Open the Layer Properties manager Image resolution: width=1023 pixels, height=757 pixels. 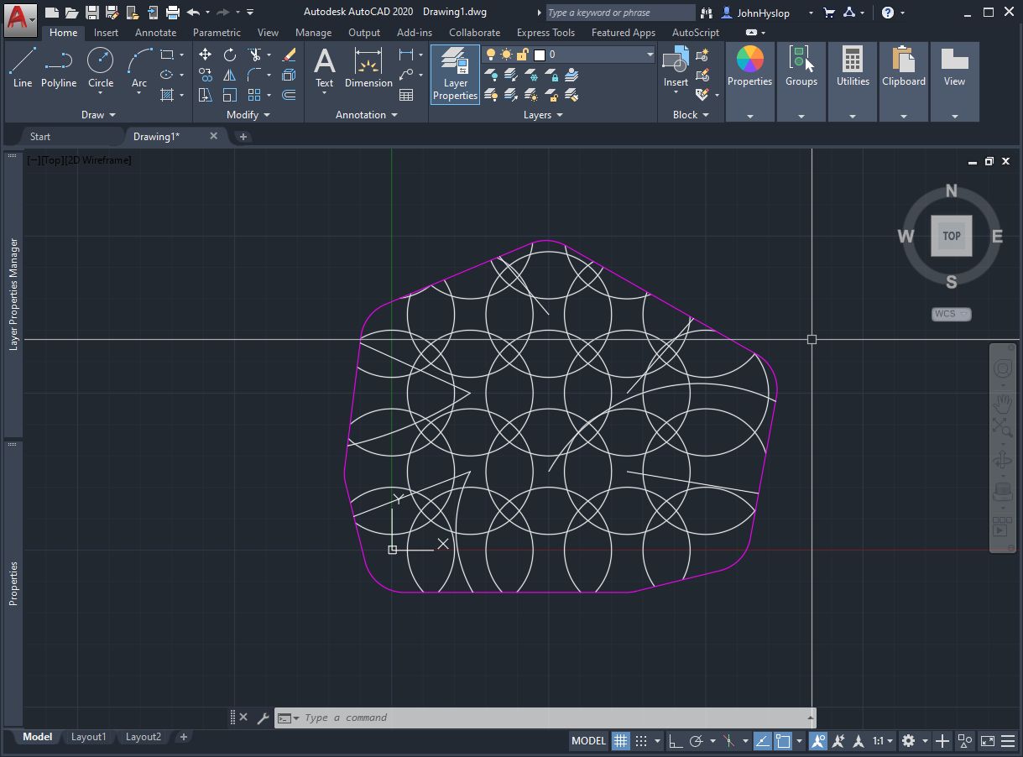click(455, 74)
